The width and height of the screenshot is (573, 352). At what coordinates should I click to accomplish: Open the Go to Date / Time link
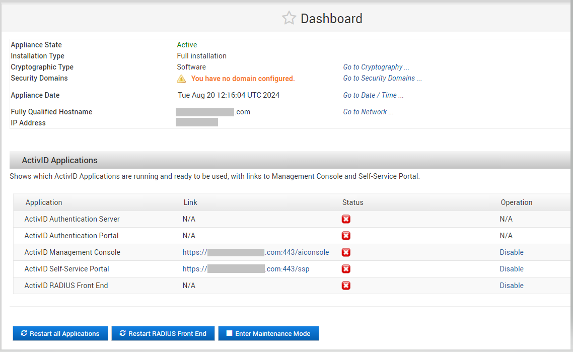[x=373, y=95]
